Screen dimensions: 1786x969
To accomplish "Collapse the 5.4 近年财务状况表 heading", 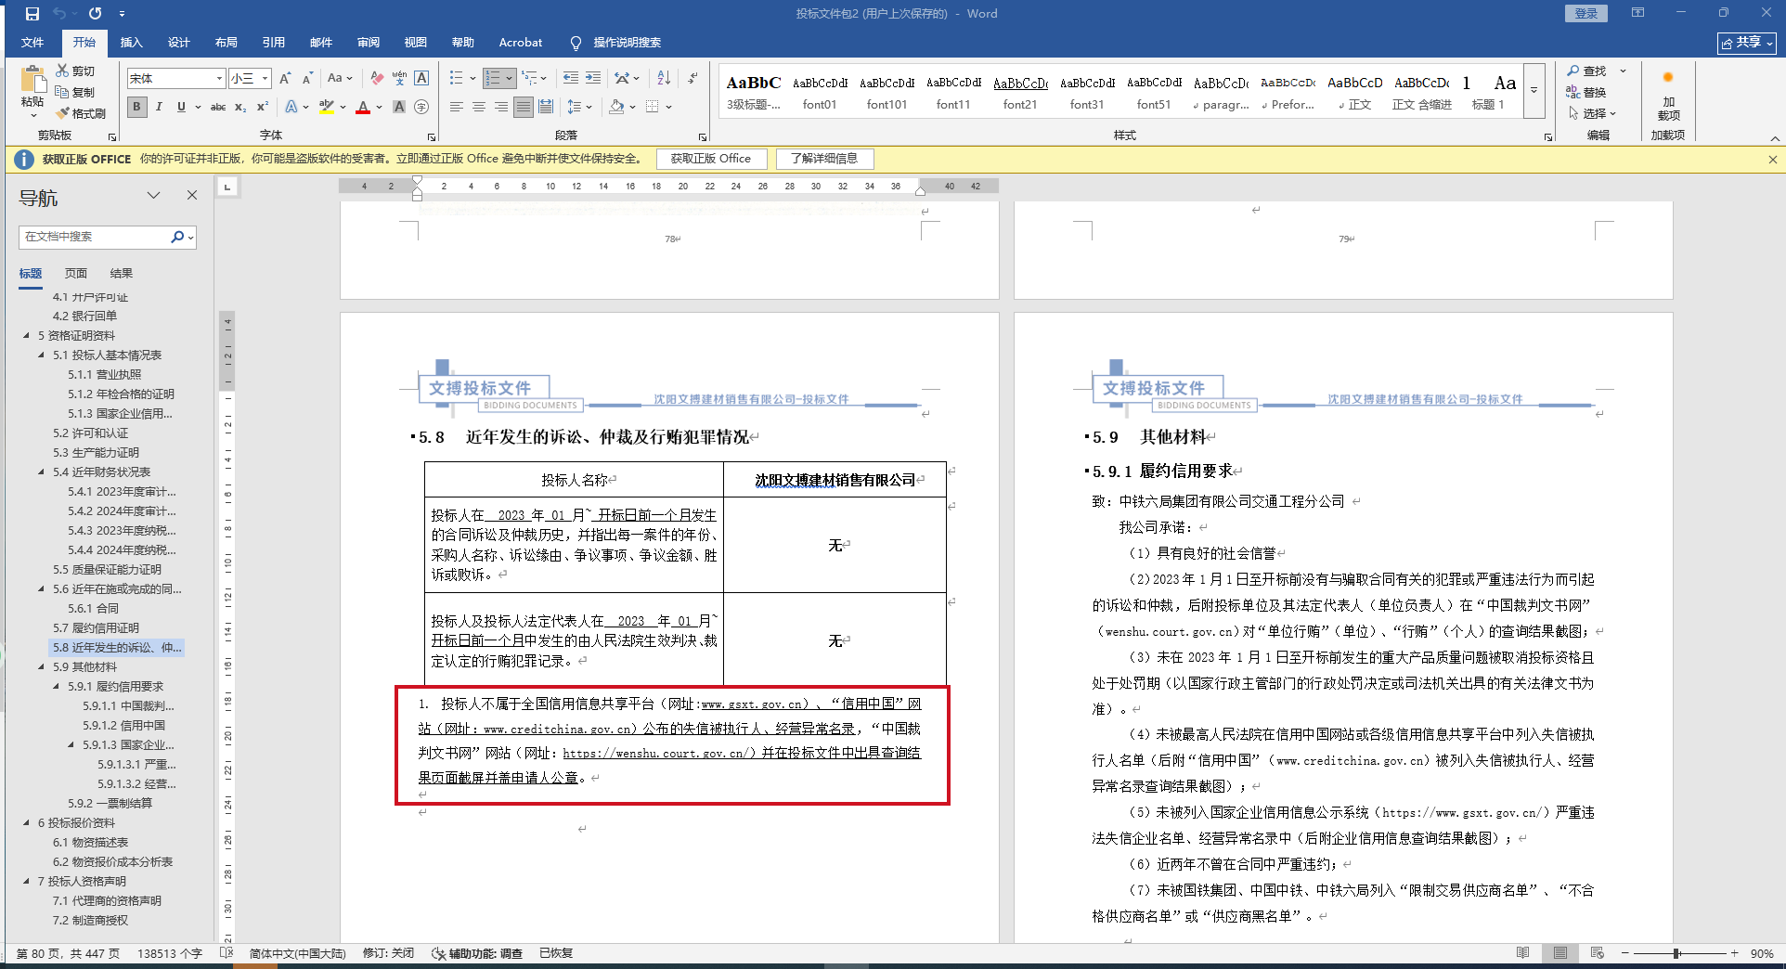I will tap(41, 472).
